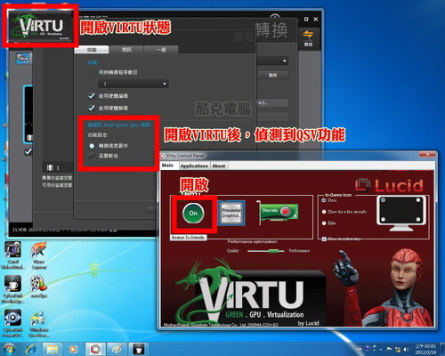This screenshot has width=445, height=356.
Task: Toggle the Show in system tray checkbox
Action: [324, 239]
